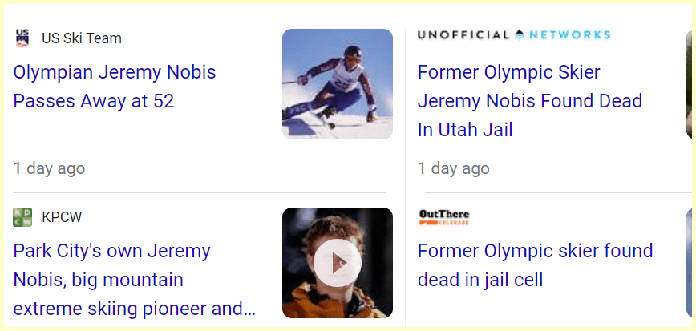Click the orange "Colorado" bar under OutThere
This screenshot has width=696, height=331.
[x=443, y=223]
